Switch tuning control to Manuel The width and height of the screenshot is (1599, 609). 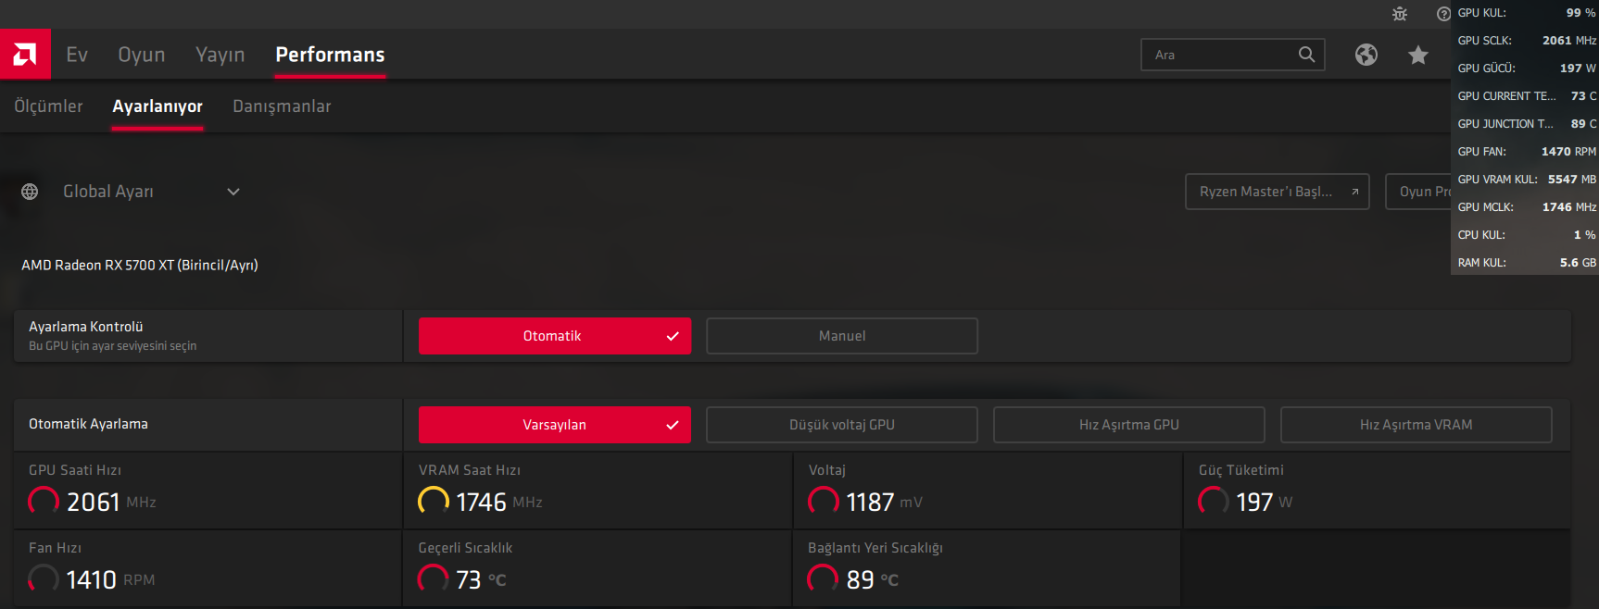(x=842, y=336)
